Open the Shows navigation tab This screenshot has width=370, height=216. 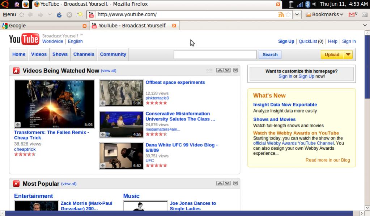(60, 54)
